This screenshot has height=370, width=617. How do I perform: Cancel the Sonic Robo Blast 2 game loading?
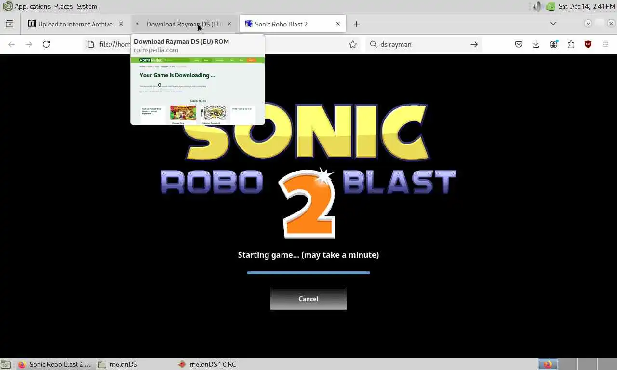click(x=308, y=299)
